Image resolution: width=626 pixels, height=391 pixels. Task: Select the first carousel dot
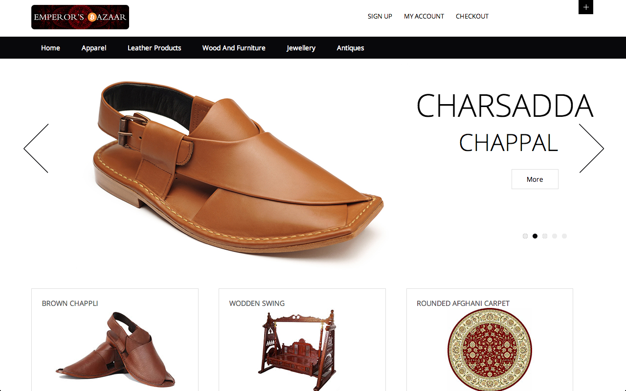click(525, 236)
